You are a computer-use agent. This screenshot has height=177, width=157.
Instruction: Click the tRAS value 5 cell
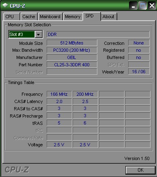coord(59,123)
